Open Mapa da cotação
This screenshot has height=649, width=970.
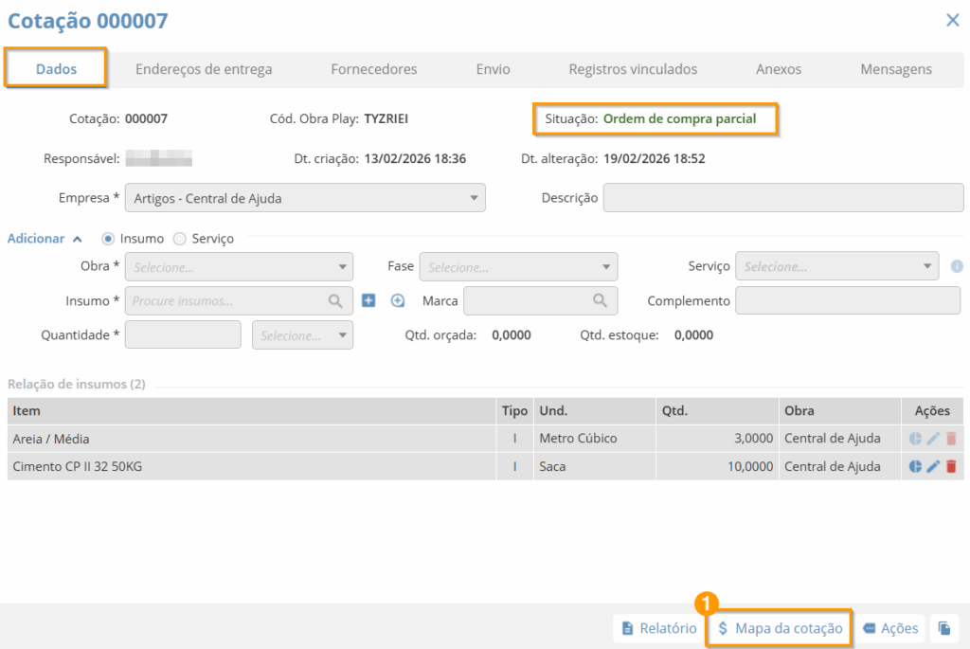coord(780,628)
